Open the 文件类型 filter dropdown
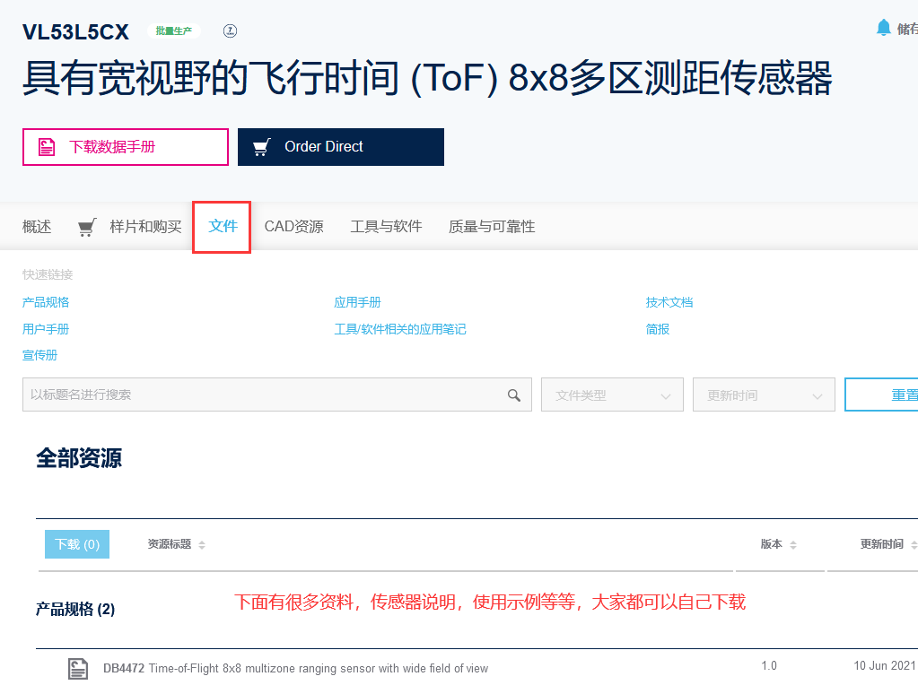Screen dimensions: 918x685 (x=612, y=395)
